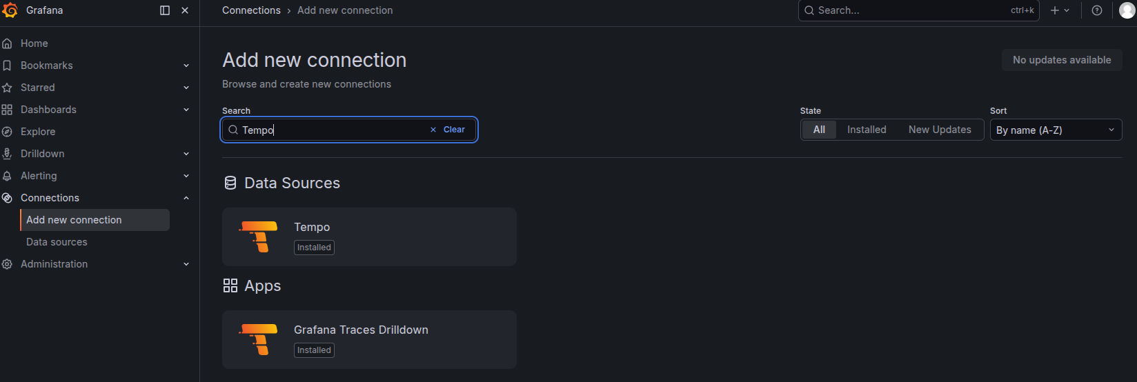Viewport: 1137px width, 382px height.
Task: Expand the Dashboards sidebar section
Action: (186, 110)
